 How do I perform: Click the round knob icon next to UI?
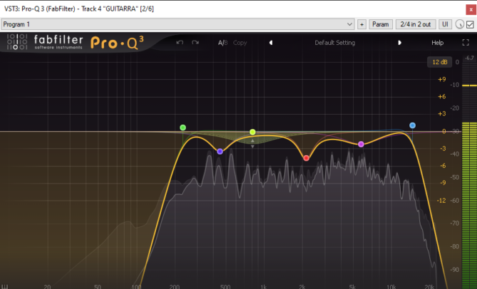tap(459, 24)
